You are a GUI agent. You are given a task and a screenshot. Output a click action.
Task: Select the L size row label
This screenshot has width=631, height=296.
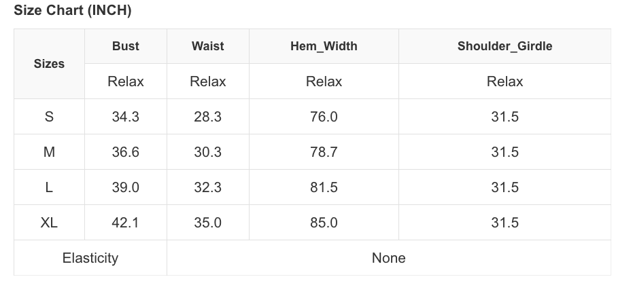(49, 187)
